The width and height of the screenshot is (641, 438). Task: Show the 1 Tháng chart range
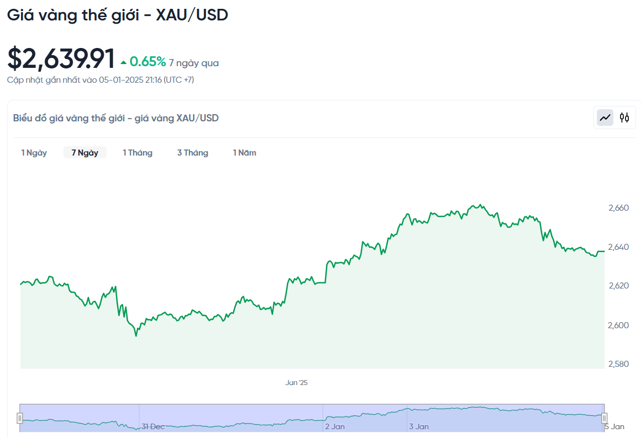click(137, 153)
